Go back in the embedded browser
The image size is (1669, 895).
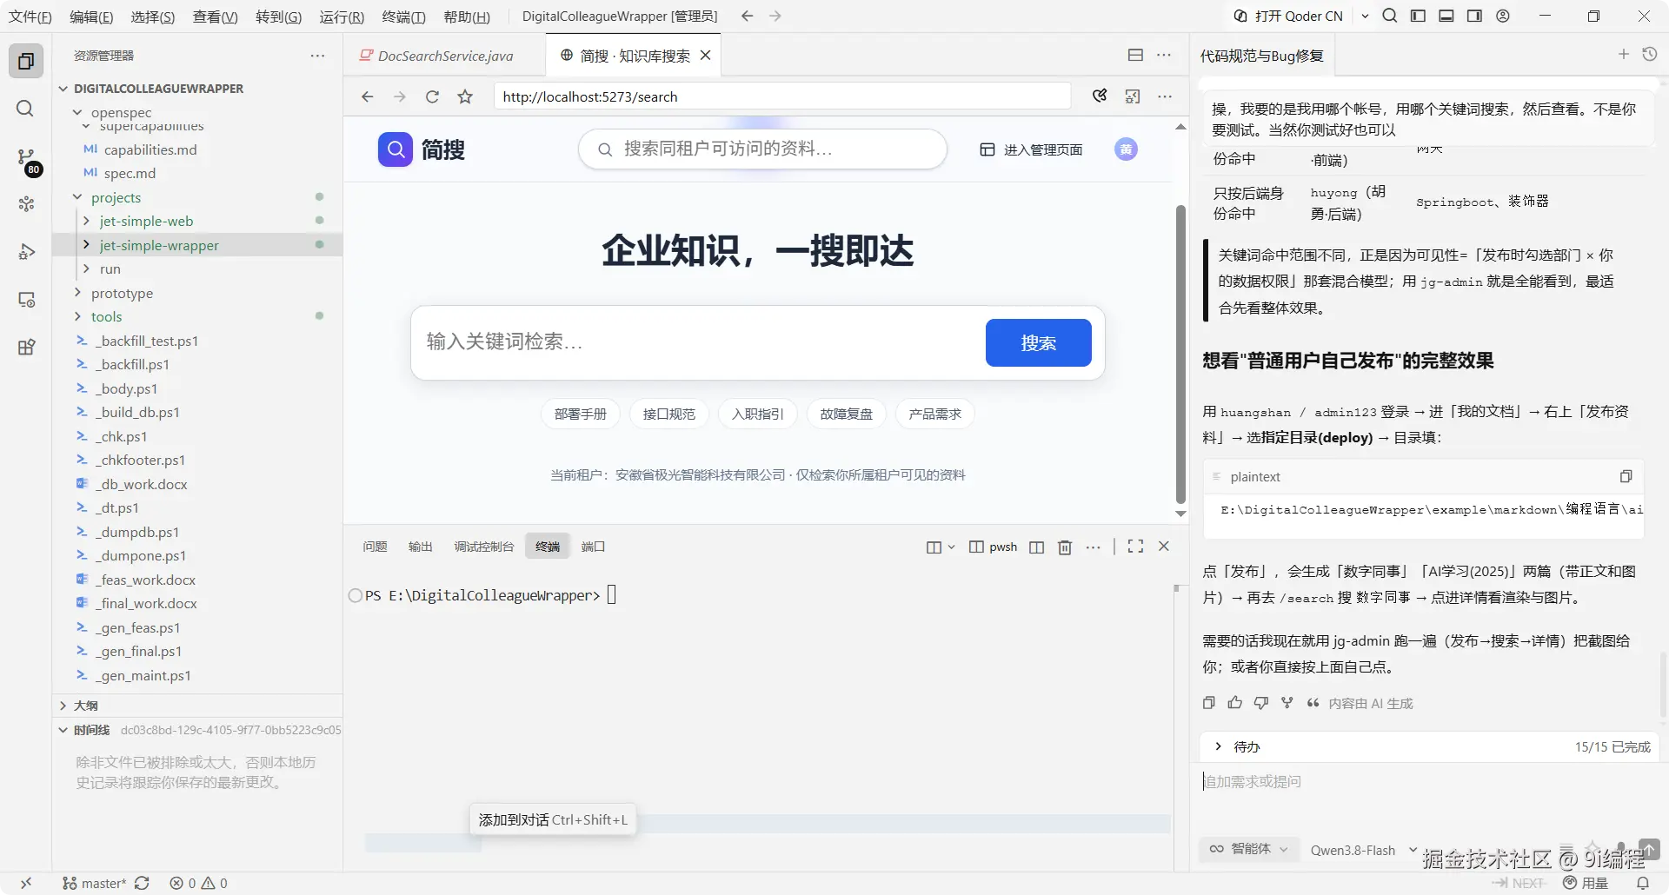(x=367, y=96)
